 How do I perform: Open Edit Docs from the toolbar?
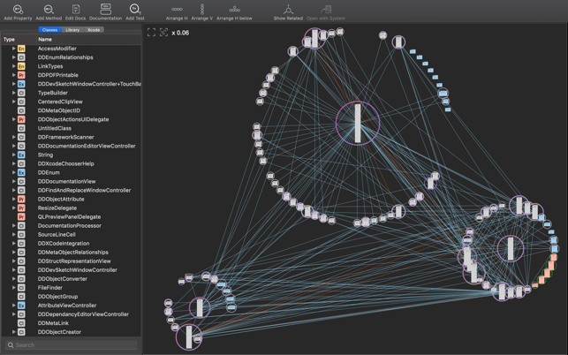click(x=76, y=9)
